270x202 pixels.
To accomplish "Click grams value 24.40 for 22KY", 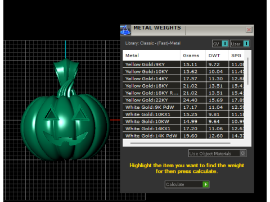I will point(190,100).
